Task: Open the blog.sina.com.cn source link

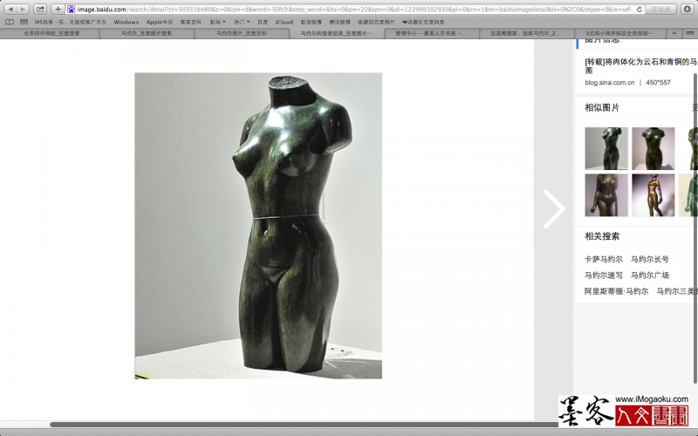Action: 609,82
